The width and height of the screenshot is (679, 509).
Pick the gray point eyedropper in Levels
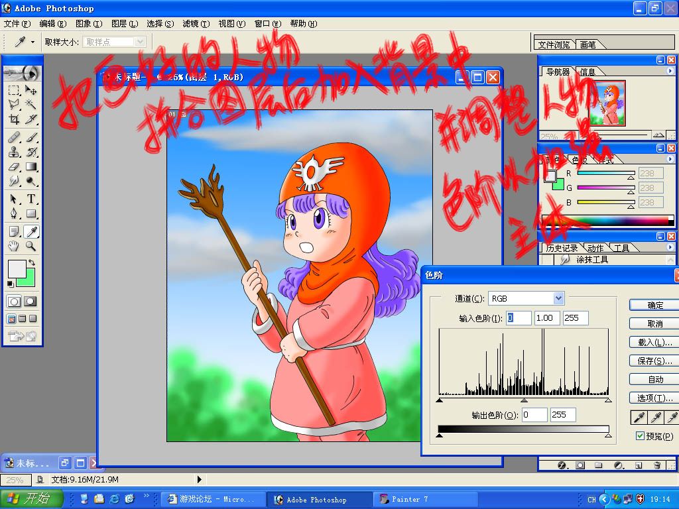(x=656, y=418)
